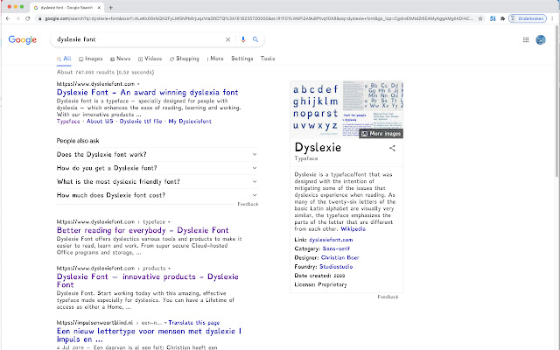Open 'Better reading for everybody – Dyslexie Font'
The width and height of the screenshot is (560, 350).
click(143, 230)
